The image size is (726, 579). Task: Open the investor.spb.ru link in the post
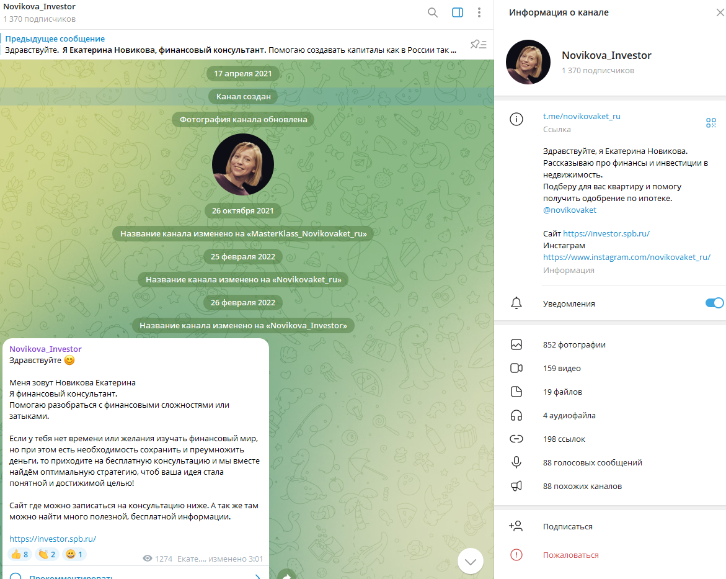click(53, 539)
